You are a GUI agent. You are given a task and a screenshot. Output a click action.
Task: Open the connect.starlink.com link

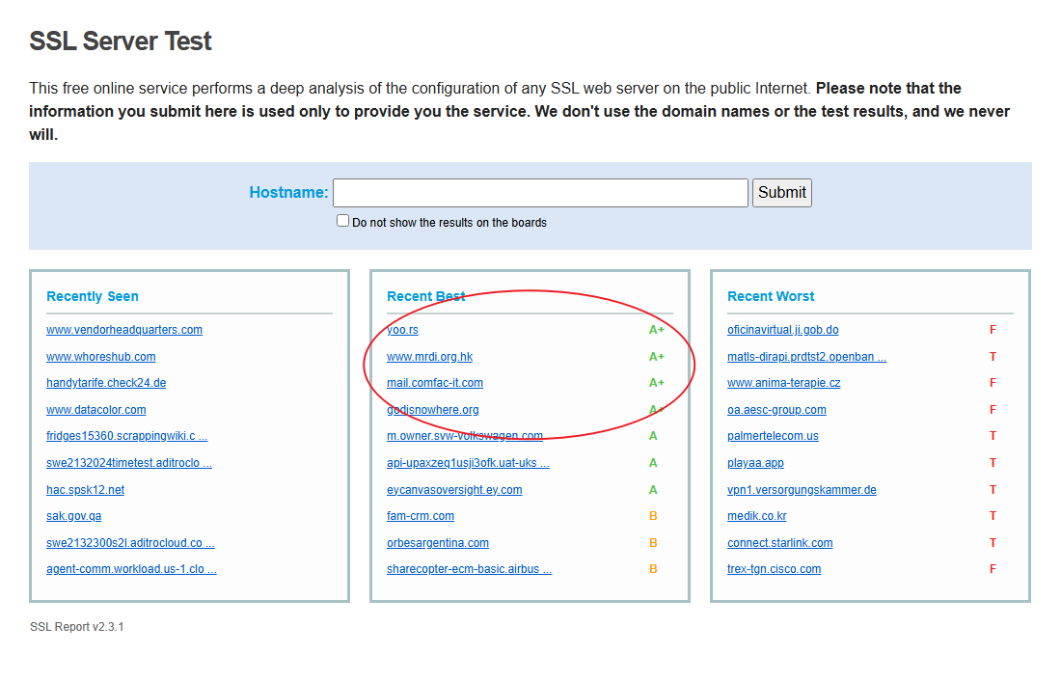pos(779,543)
